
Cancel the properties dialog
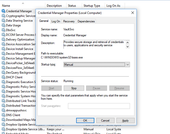tap(105, 120)
